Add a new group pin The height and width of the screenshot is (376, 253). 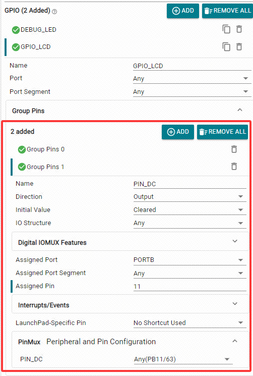coord(178,132)
